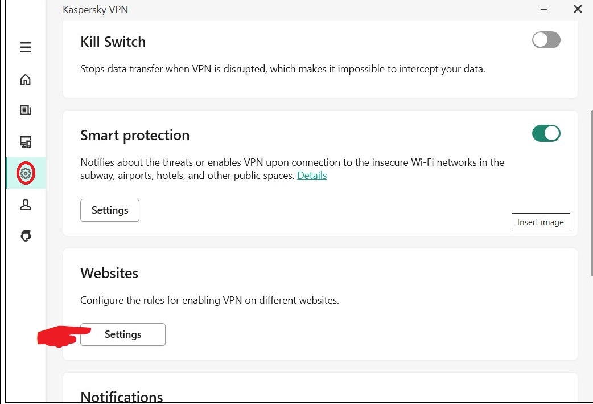Click the Notifications section heading

[122, 396]
